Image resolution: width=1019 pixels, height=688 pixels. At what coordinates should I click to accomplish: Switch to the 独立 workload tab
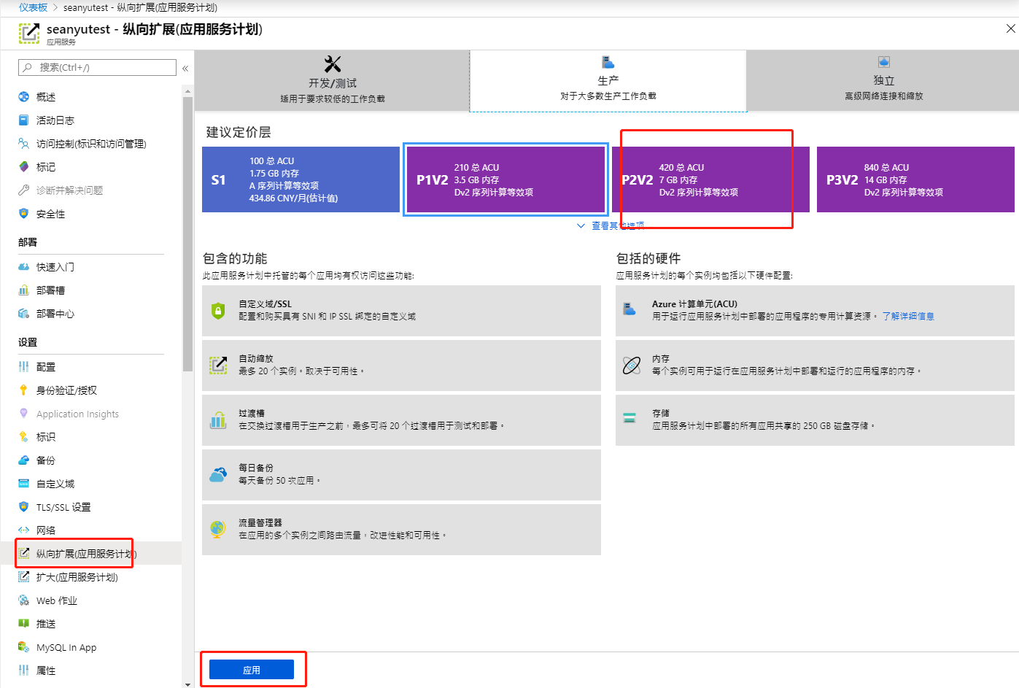pyautogui.click(x=883, y=80)
